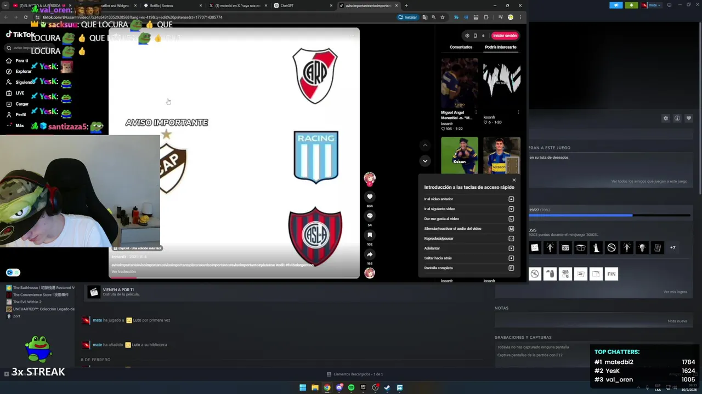Open TikTok video comments bubble icon
Screen dimensions: 702x394
point(370,216)
